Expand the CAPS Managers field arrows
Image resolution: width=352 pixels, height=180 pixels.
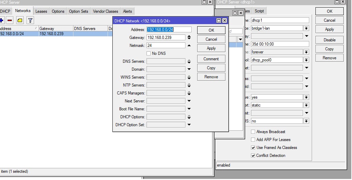(x=189, y=93)
